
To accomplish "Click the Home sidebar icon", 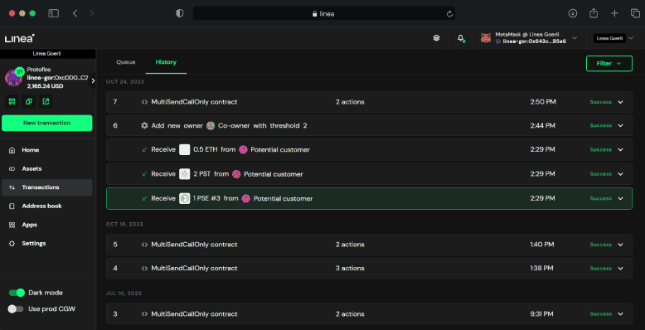I will [x=12, y=150].
